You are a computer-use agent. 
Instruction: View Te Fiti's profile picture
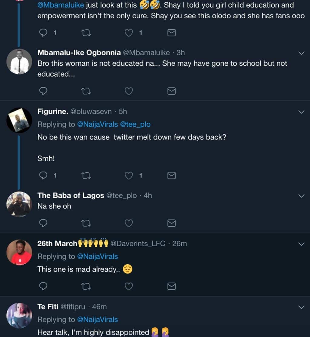pyautogui.click(x=19, y=315)
